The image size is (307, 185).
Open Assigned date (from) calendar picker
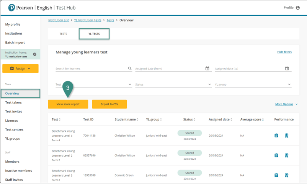pyautogui.click(x=207, y=69)
